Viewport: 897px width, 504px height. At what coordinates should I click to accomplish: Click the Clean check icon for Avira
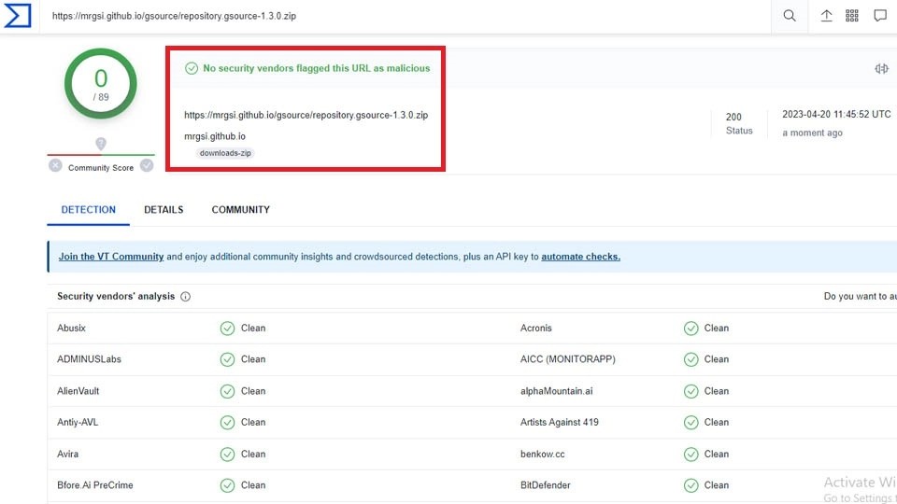(x=227, y=454)
